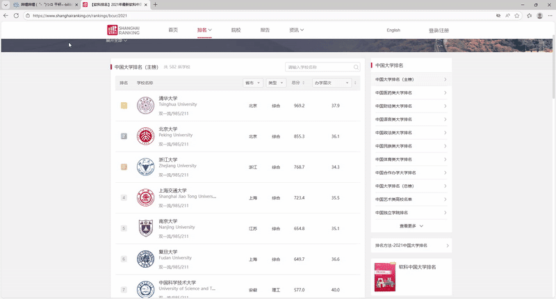Open 中国政法类大学排名 in sidebar
556x299 pixels.
point(411,133)
